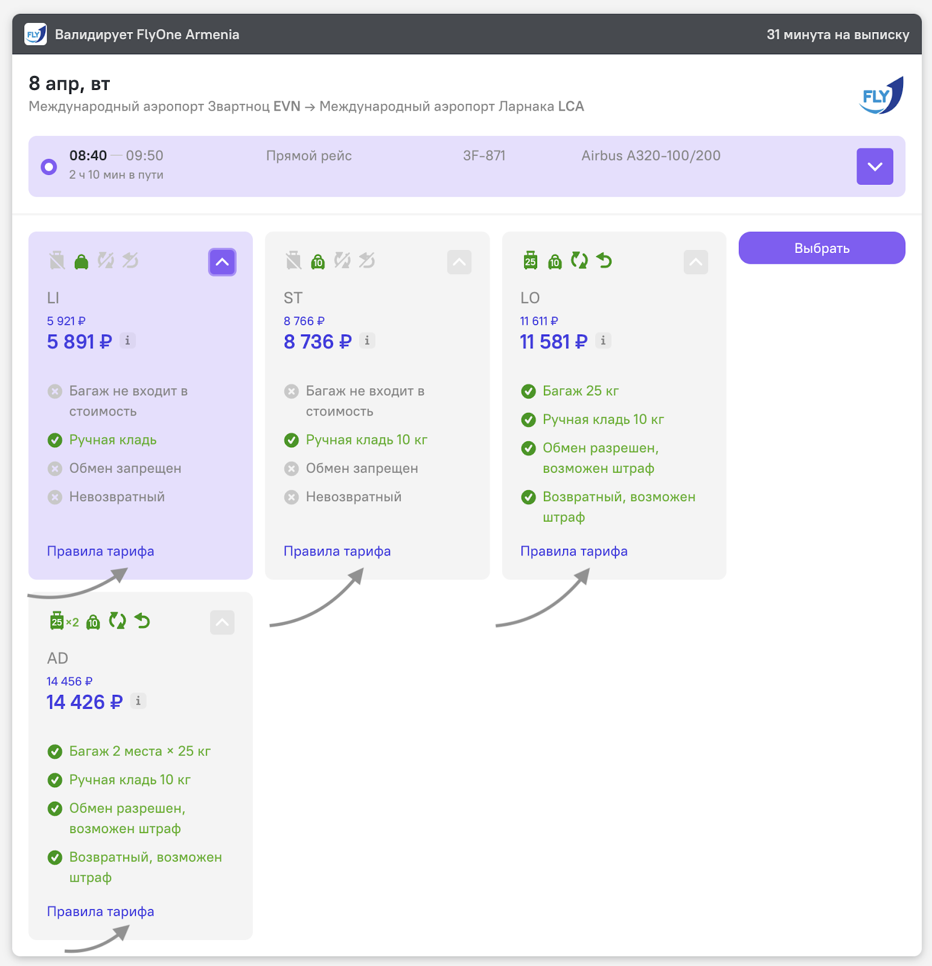Click the non-refundable icon in ST card
The width and height of the screenshot is (932, 966).
tap(367, 260)
